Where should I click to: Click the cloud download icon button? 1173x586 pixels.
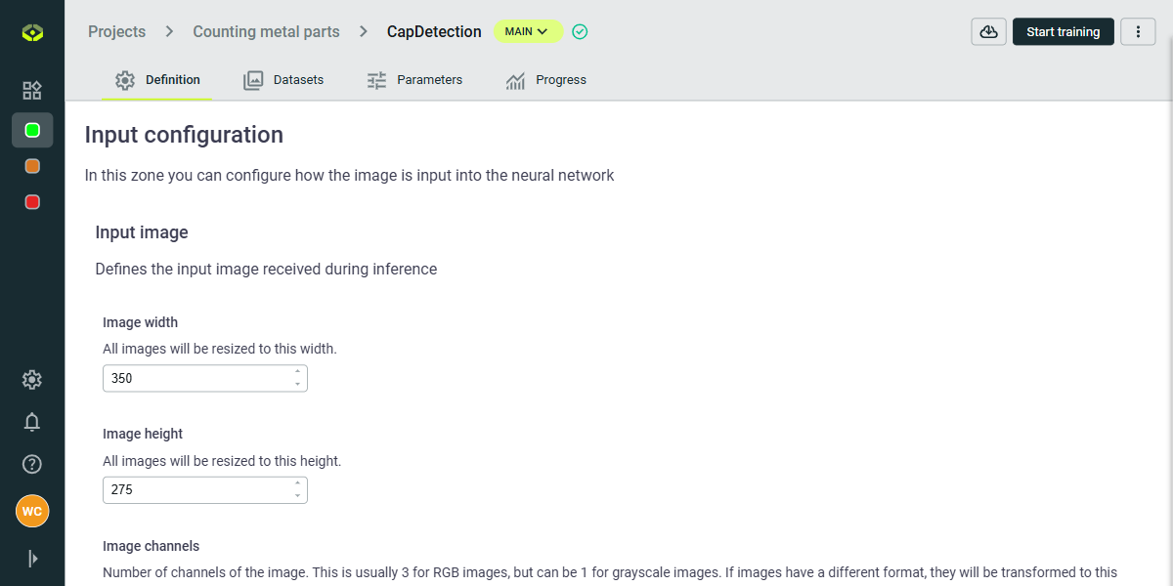point(988,32)
